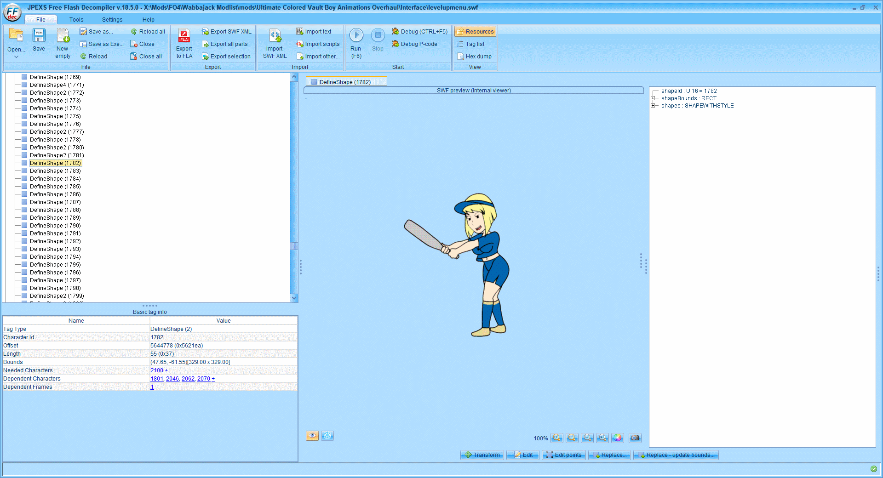Image resolution: width=883 pixels, height=478 pixels.
Task: Open the File ribbon tab
Action: [40, 20]
